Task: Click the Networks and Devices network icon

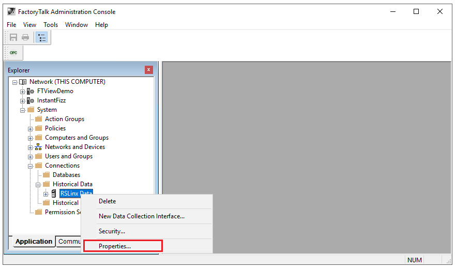Action: point(38,147)
